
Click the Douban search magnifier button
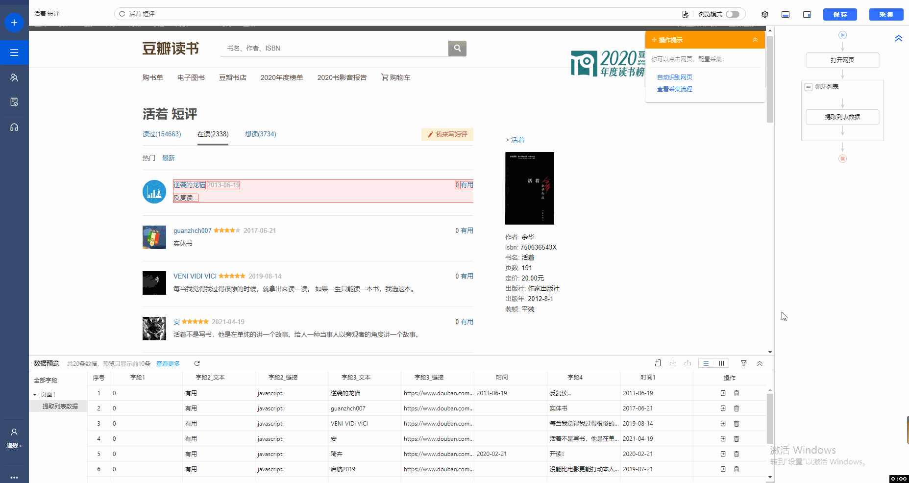coord(457,48)
